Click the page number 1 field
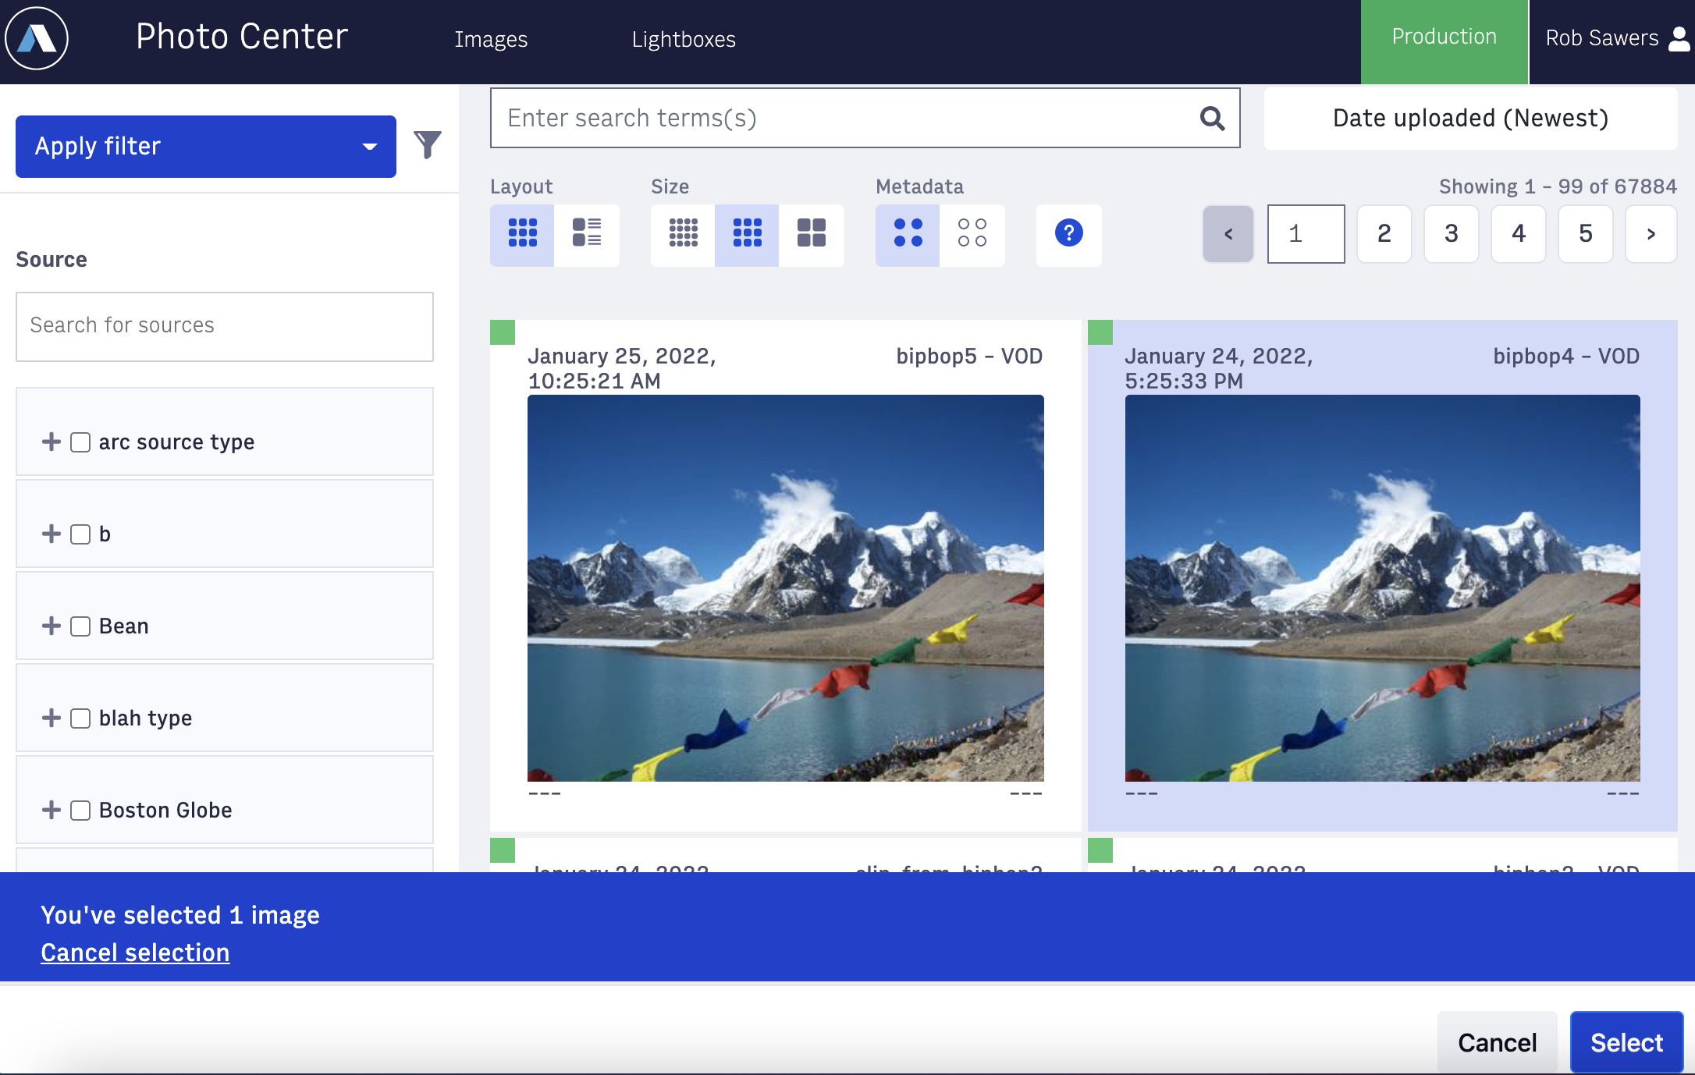 (x=1306, y=234)
